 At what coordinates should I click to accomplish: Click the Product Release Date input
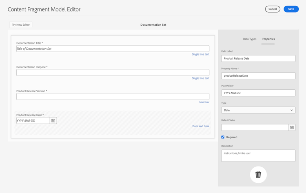33,121
